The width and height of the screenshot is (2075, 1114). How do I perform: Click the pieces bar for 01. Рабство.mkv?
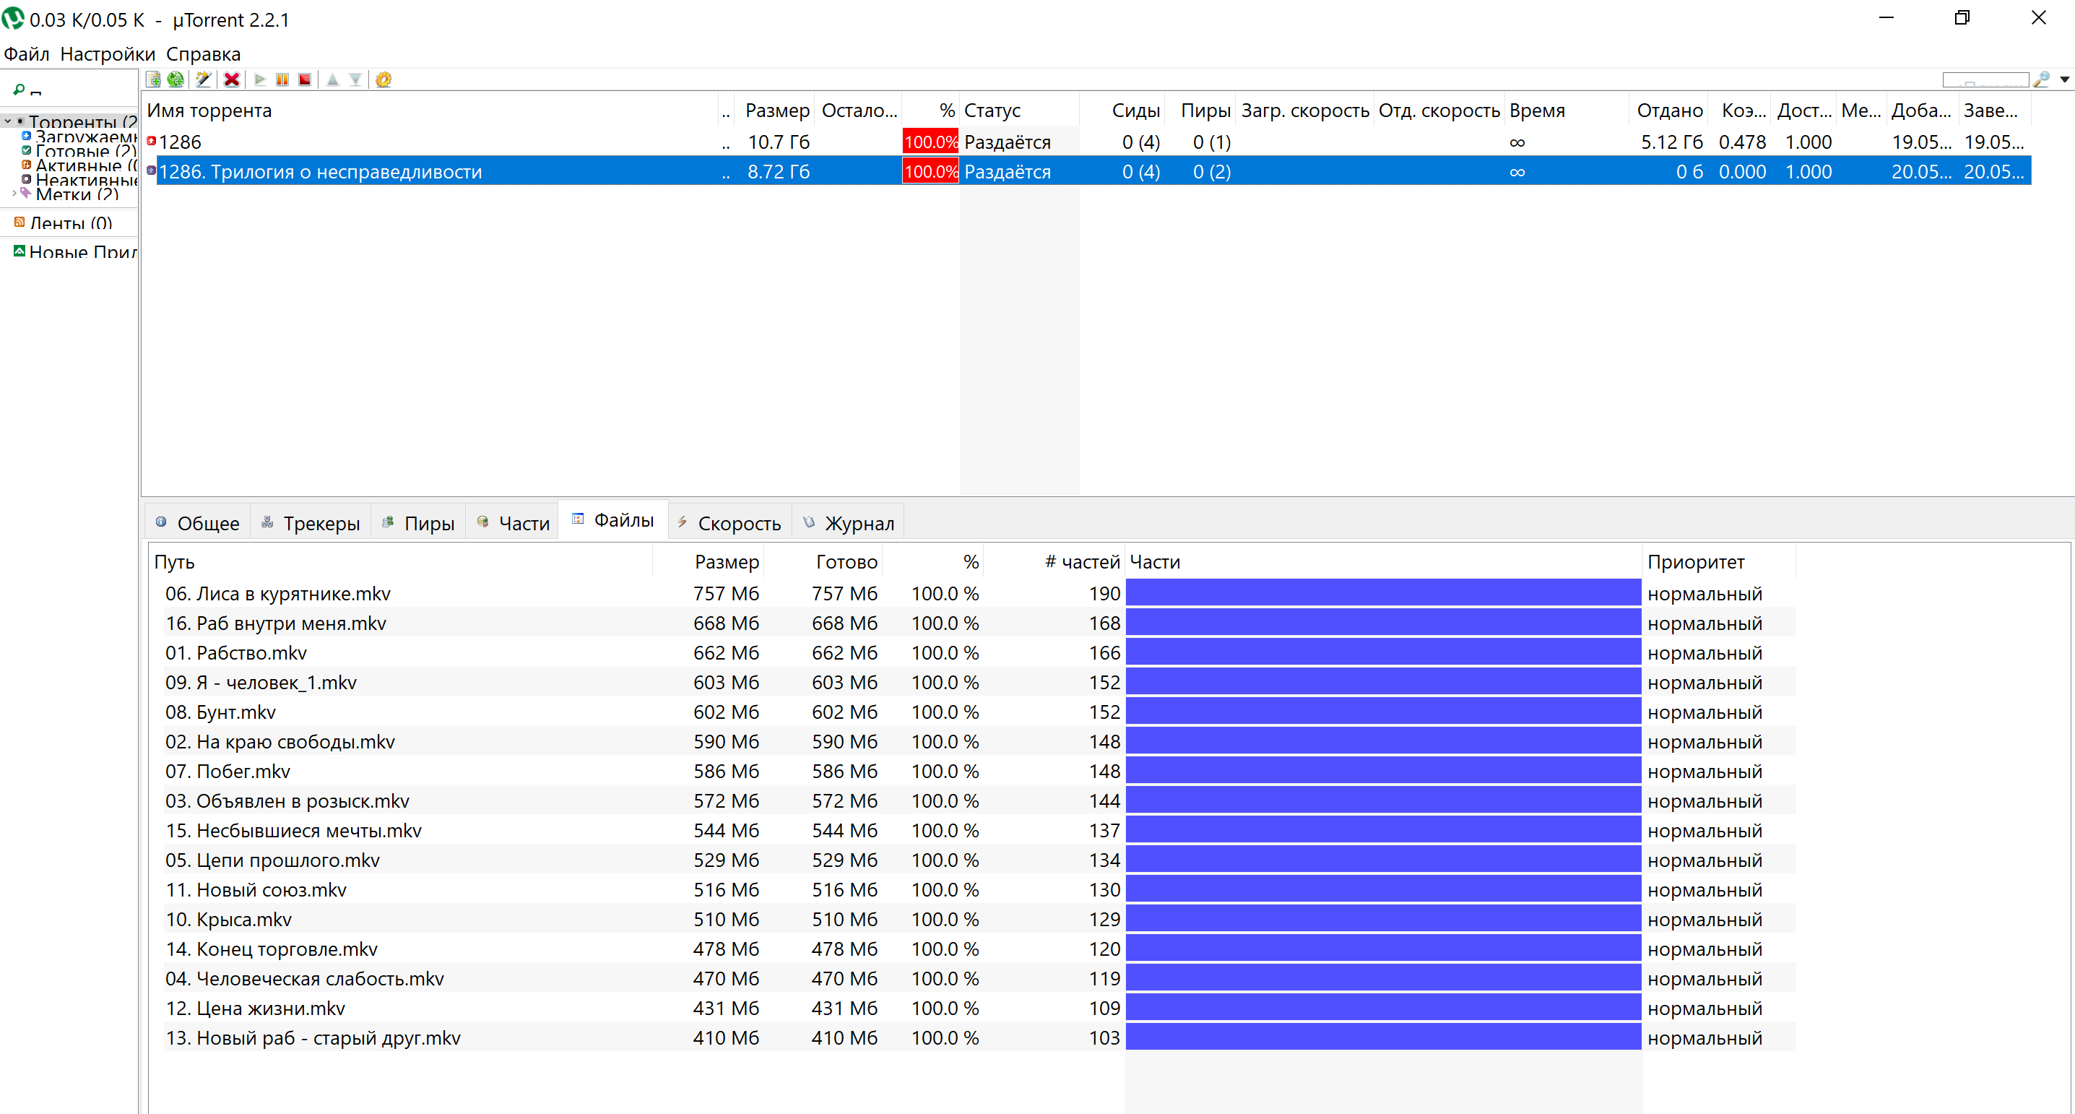(x=1382, y=652)
